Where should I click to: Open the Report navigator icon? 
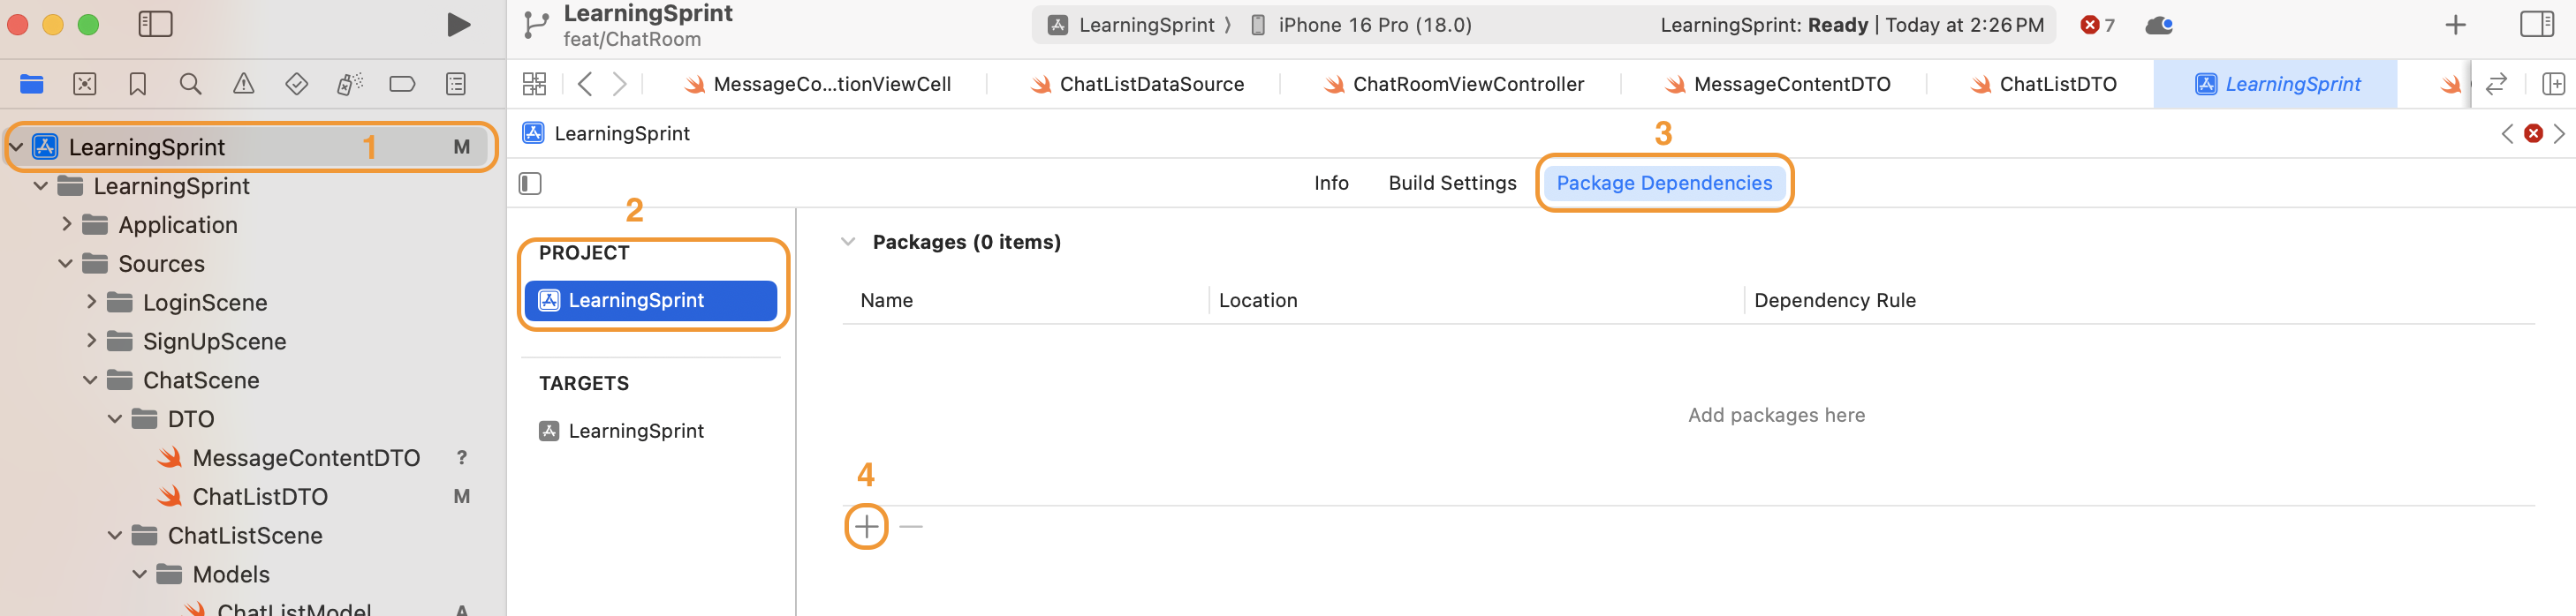(x=455, y=84)
